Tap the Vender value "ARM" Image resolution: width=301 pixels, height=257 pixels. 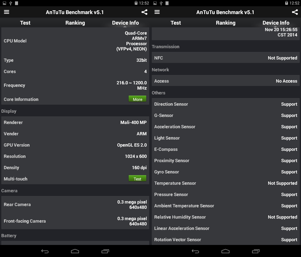[x=142, y=134]
